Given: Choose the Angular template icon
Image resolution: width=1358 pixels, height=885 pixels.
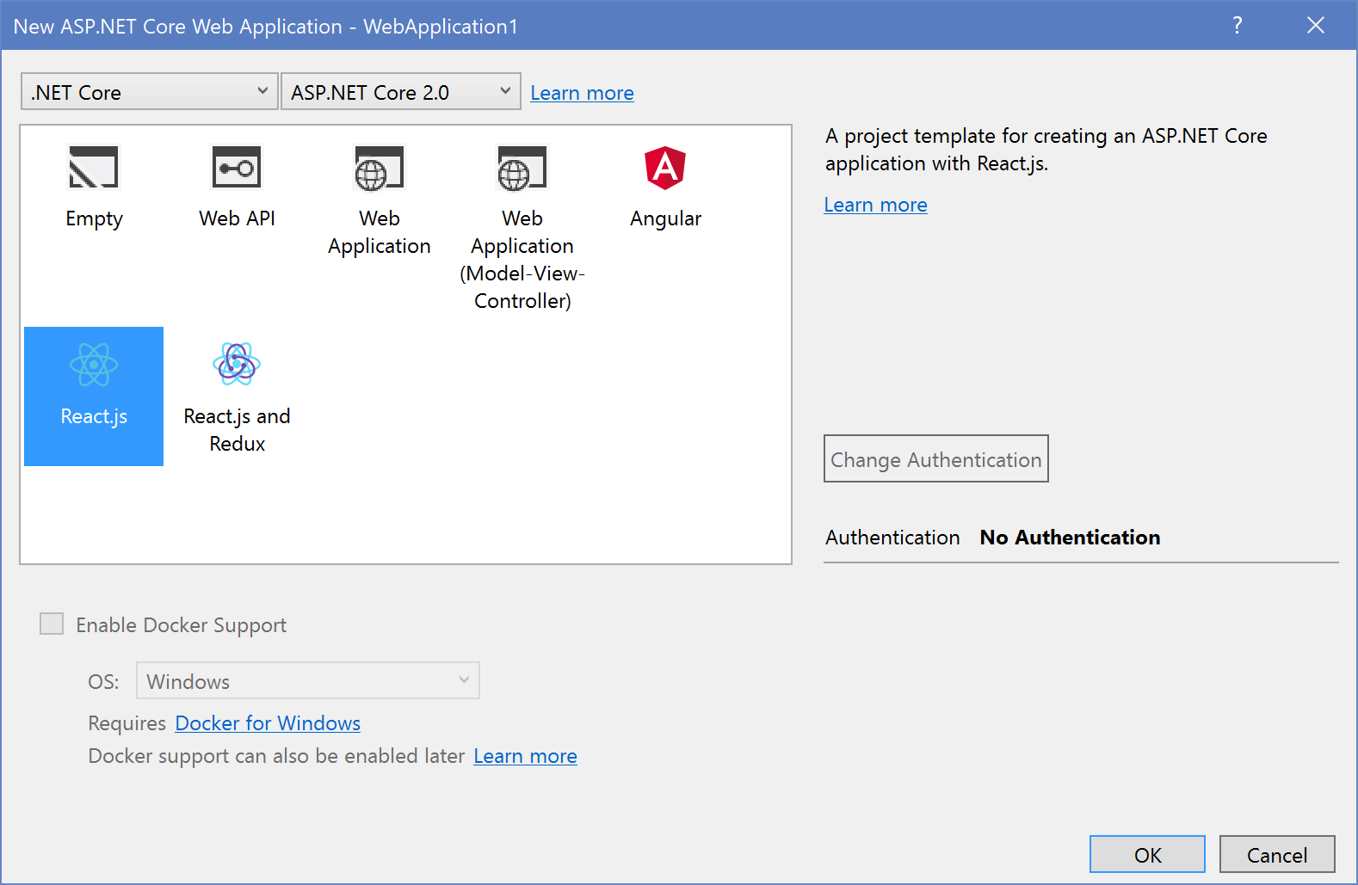Looking at the screenshot, I should tap(665, 168).
